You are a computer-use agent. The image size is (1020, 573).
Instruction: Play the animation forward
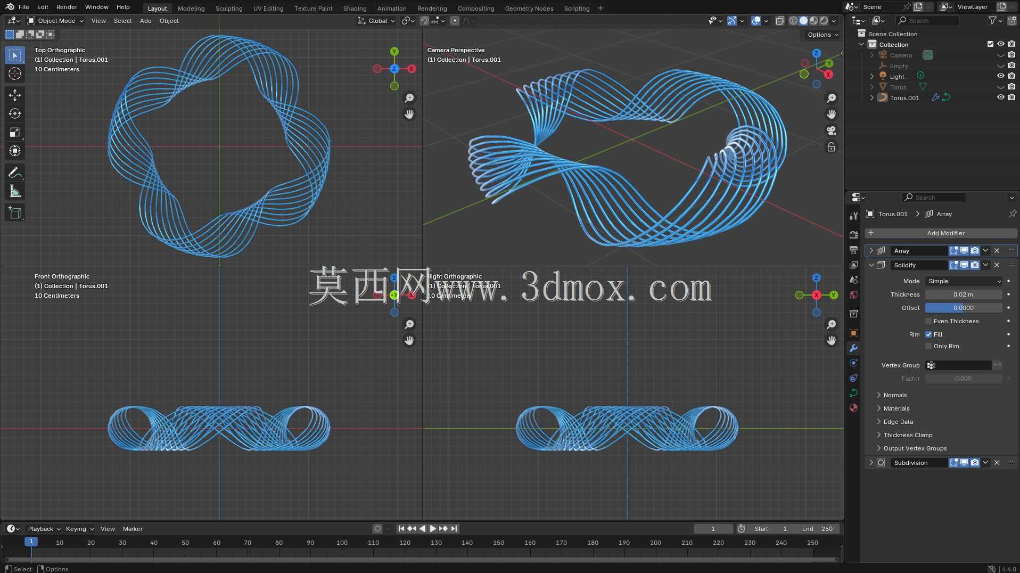(432, 529)
